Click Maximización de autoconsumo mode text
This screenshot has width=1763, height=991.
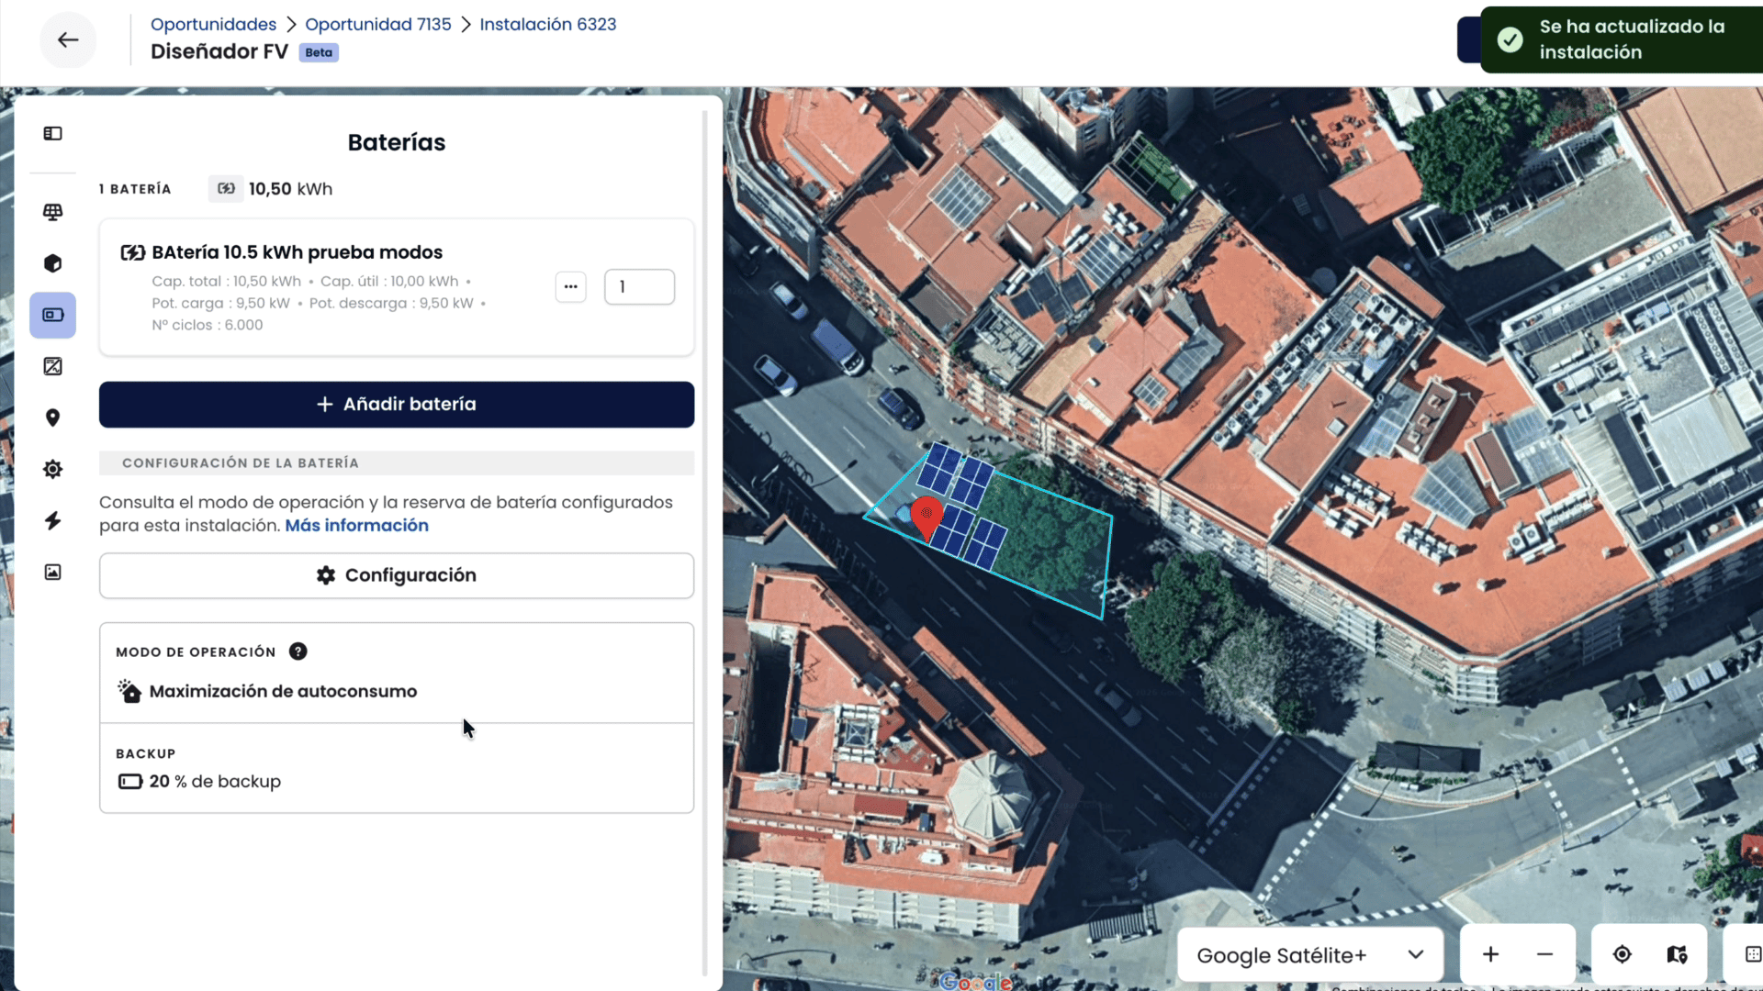coord(283,691)
